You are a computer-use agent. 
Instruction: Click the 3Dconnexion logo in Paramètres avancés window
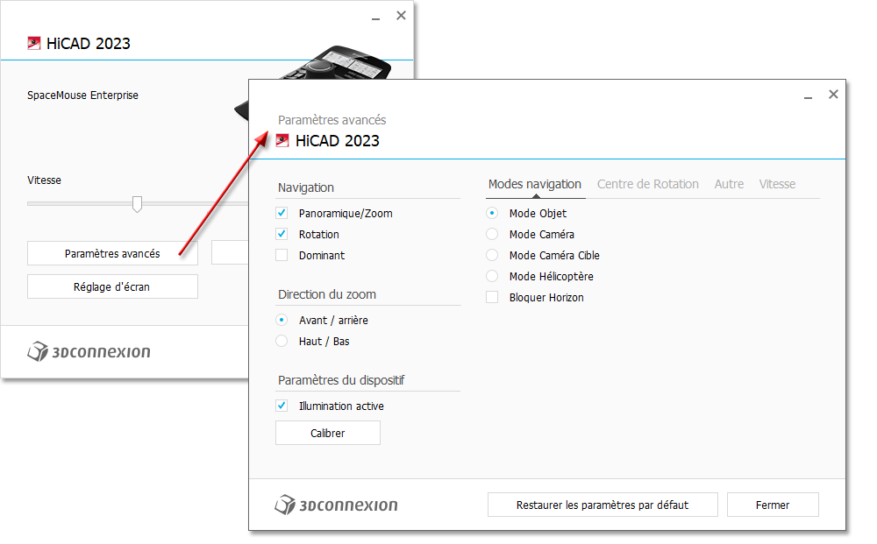pyautogui.click(x=336, y=505)
